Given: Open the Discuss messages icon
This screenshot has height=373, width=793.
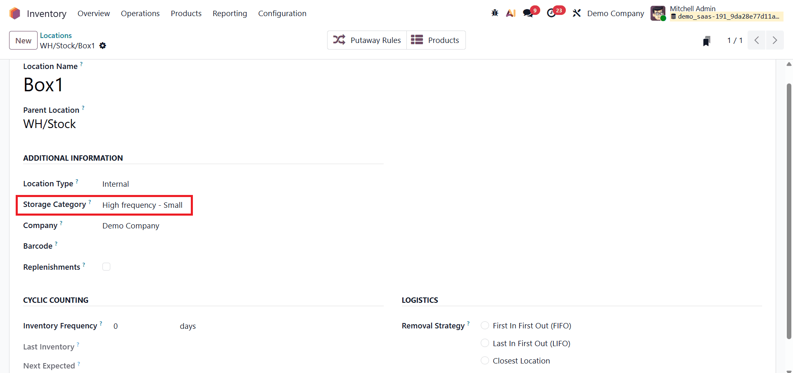Looking at the screenshot, I should coord(527,13).
